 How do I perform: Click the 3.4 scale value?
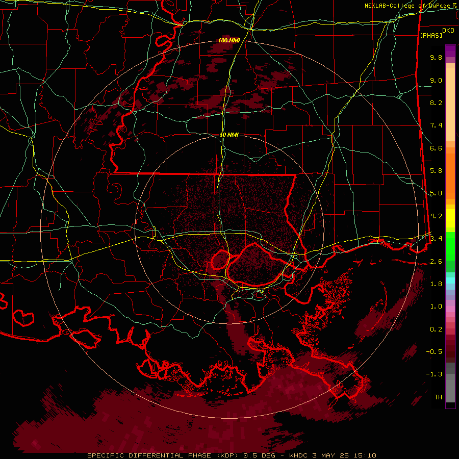436,238
